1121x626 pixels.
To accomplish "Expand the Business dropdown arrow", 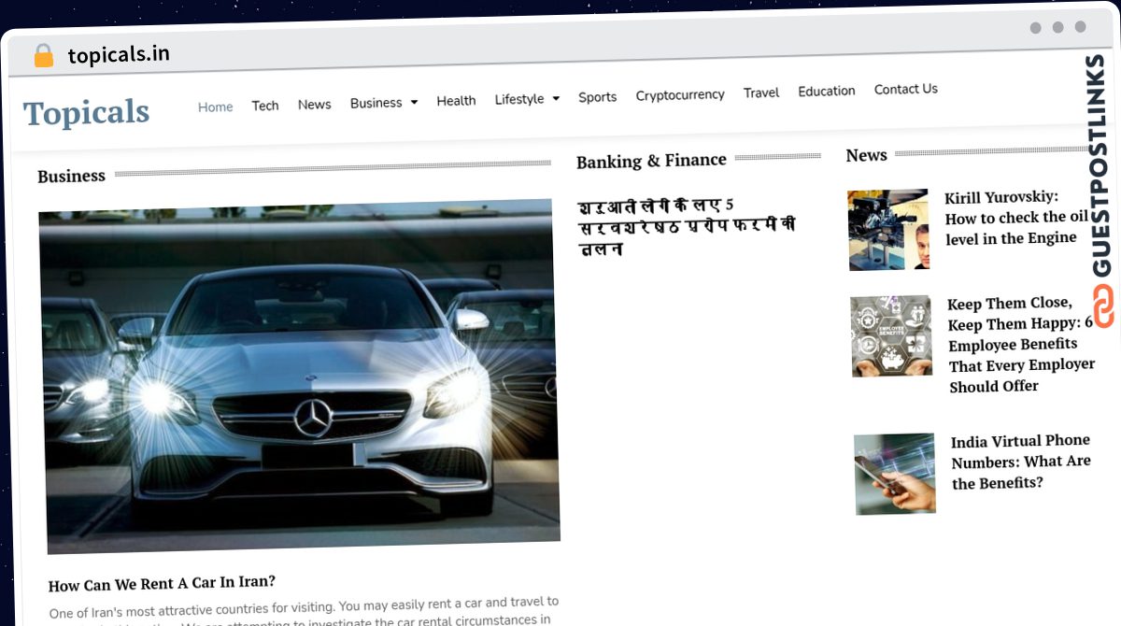I will [x=414, y=102].
